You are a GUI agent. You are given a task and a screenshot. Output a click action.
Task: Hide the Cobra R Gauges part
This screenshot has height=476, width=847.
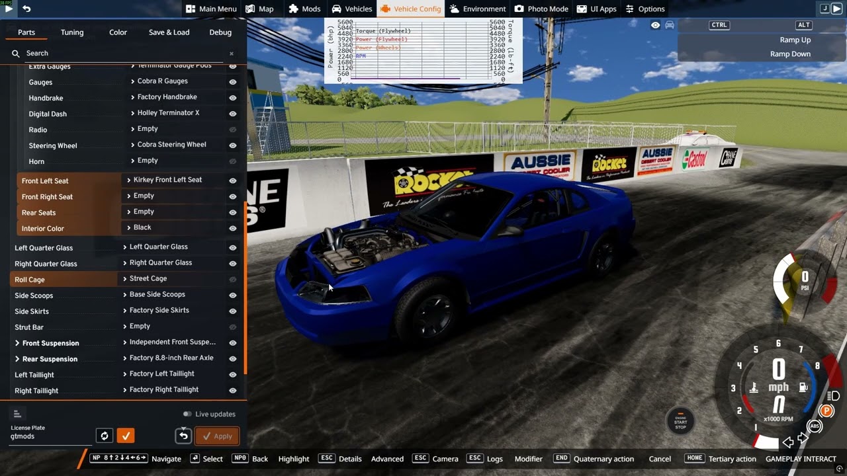[x=233, y=81]
